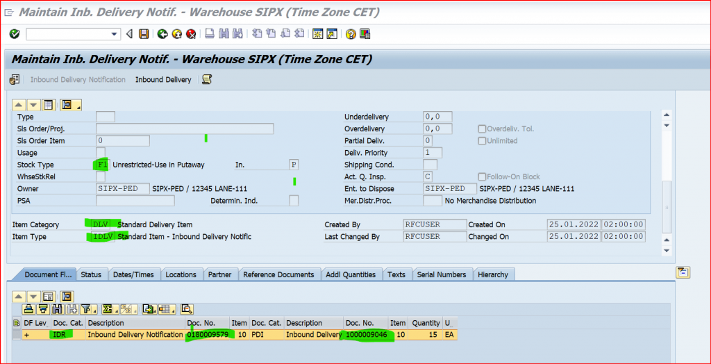The height and width of the screenshot is (364, 711).
Task: Click the Details magnifier icon in the table toolbar
Action: point(187,310)
